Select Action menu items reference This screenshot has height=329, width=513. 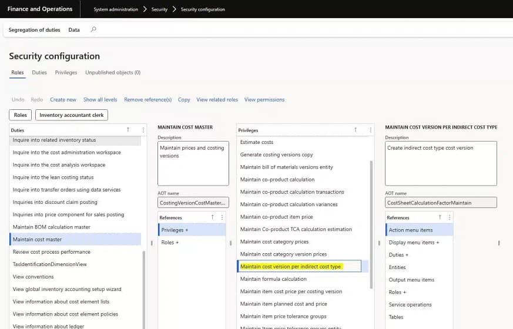[420, 230]
